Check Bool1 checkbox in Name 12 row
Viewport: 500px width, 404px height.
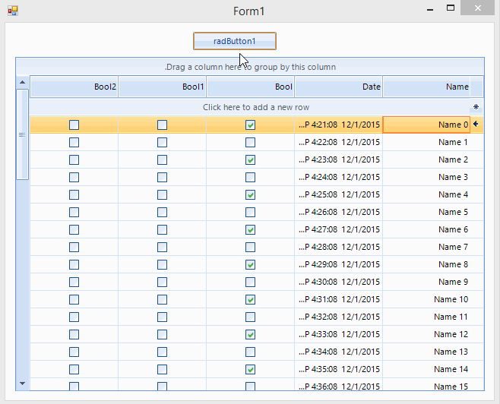point(163,335)
